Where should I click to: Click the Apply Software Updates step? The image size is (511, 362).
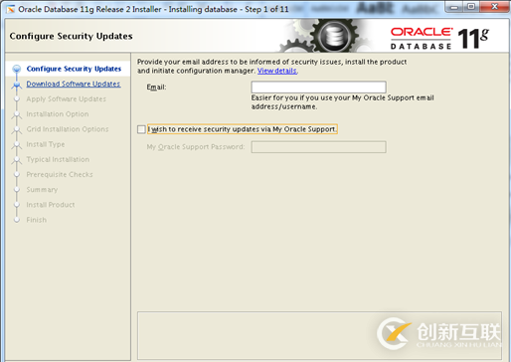[x=67, y=99]
